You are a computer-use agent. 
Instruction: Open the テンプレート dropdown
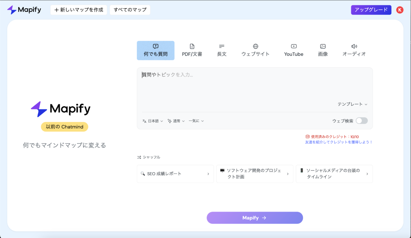click(352, 104)
